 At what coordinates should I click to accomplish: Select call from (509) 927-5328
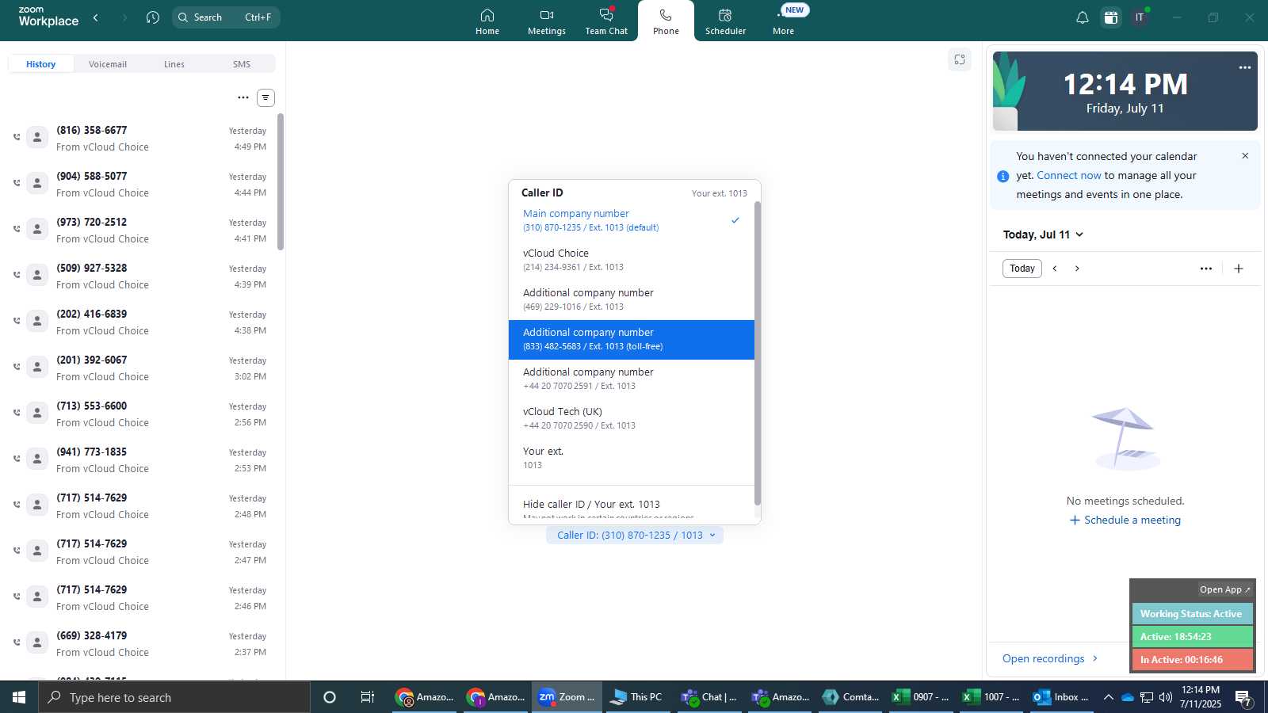pyautogui.click(x=141, y=276)
